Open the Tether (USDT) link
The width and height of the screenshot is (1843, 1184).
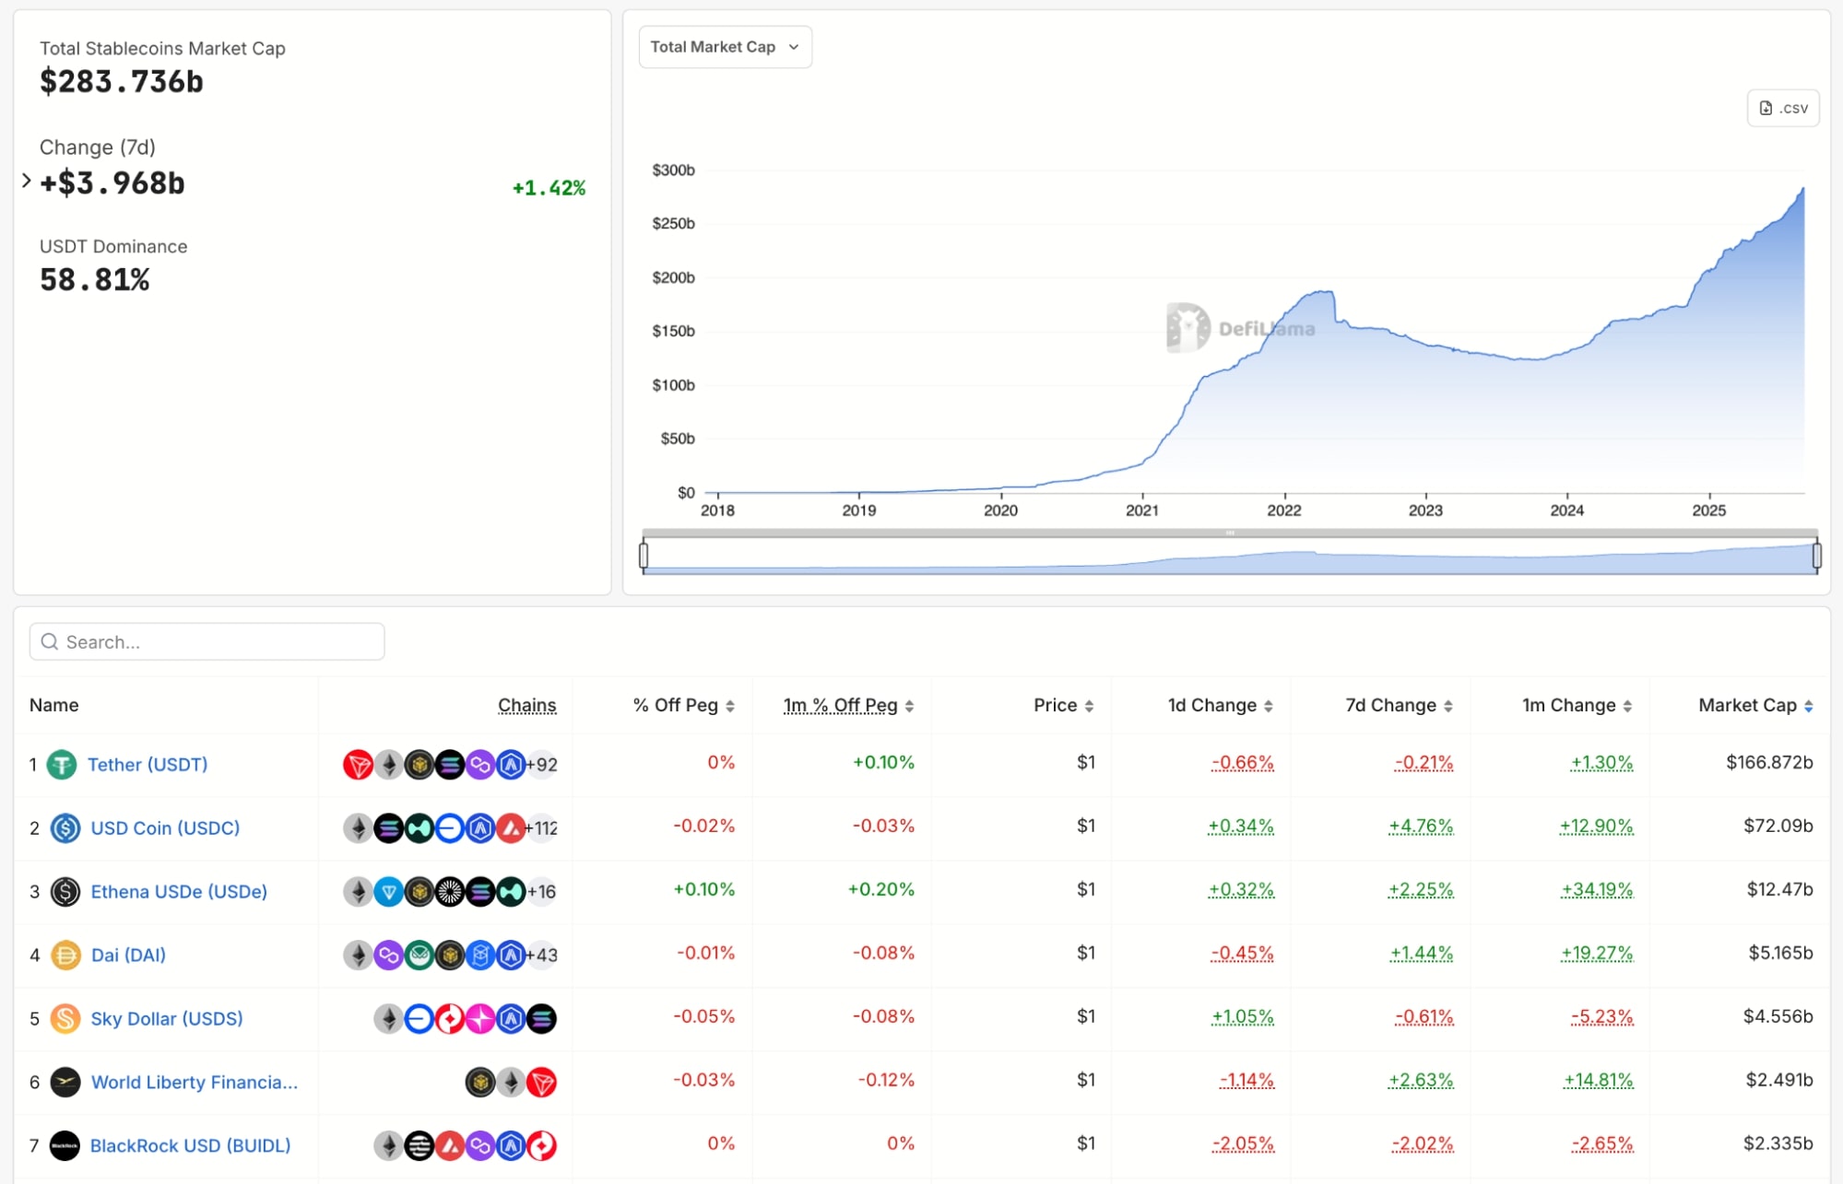point(148,765)
